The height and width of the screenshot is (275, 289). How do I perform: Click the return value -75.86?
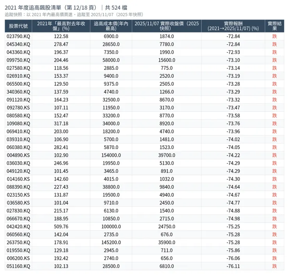(233, 250)
